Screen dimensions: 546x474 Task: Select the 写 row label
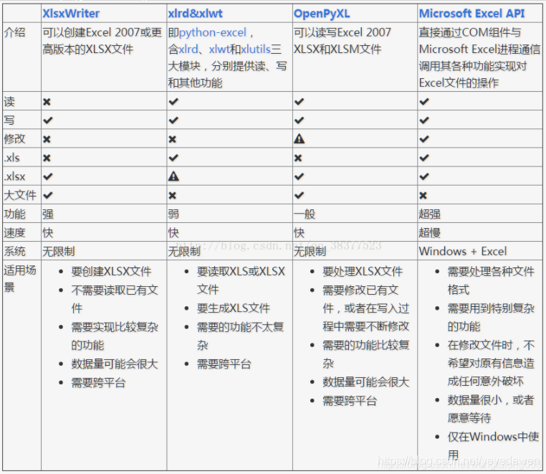9,120
